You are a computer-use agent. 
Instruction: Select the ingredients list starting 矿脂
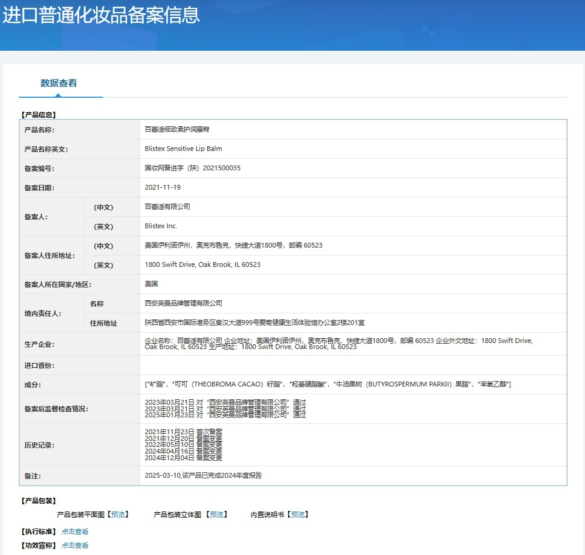pos(328,384)
